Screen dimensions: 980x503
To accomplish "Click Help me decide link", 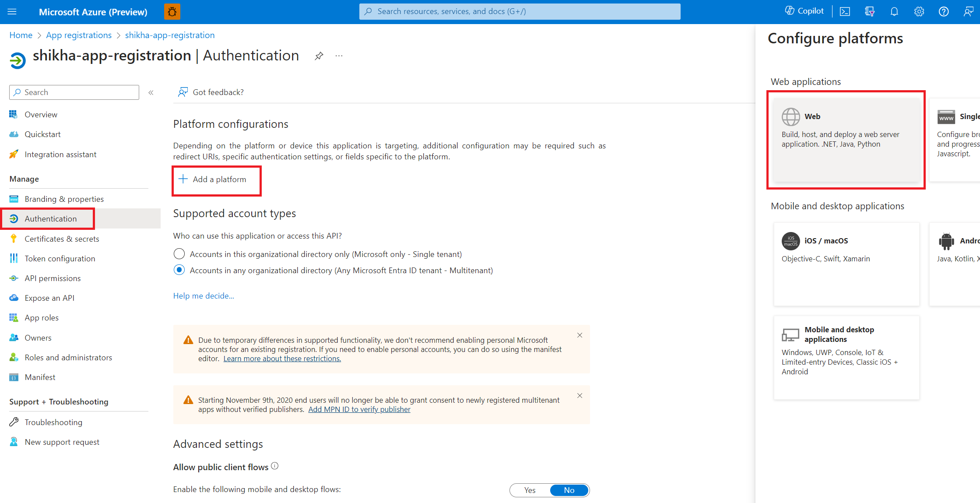I will coord(204,296).
